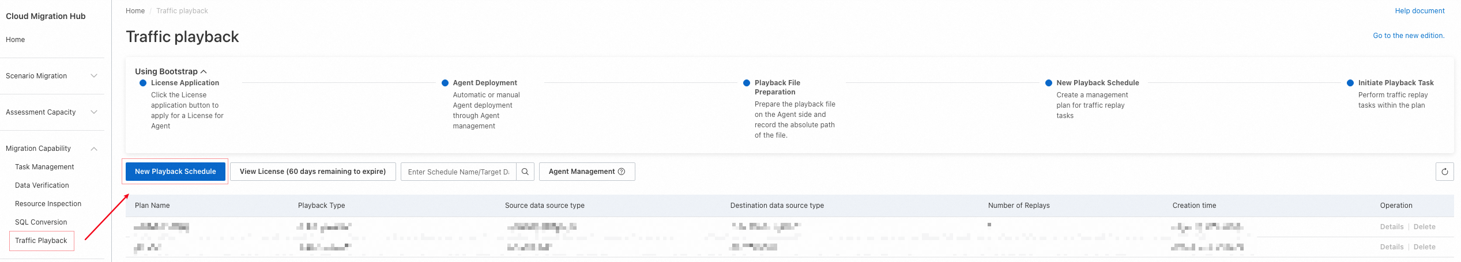Click Details for the first plan row
The image size is (1461, 262).
1391,227
